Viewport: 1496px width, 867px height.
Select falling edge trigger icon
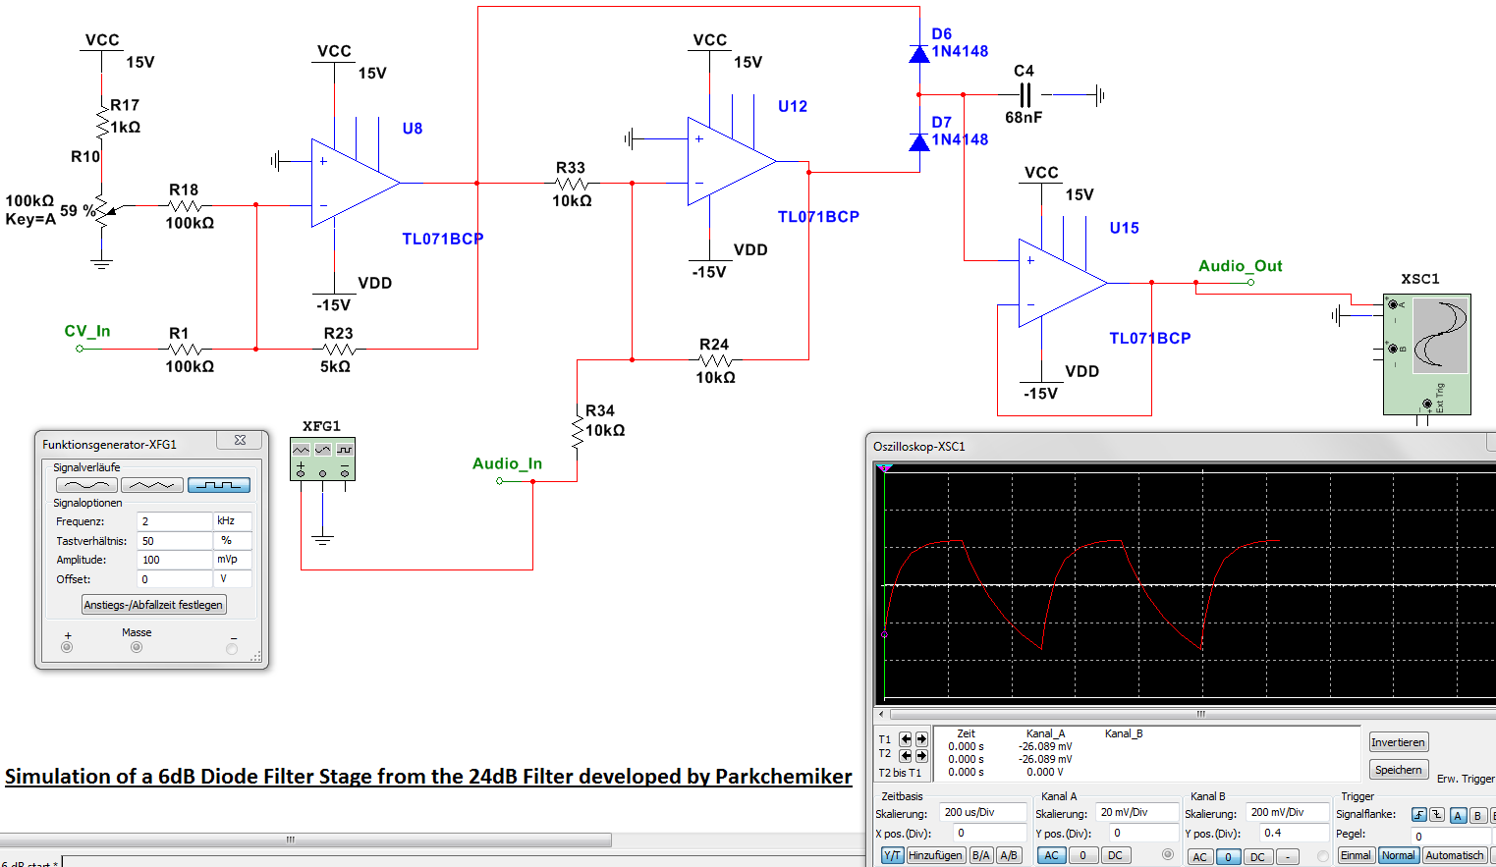click(x=1437, y=815)
